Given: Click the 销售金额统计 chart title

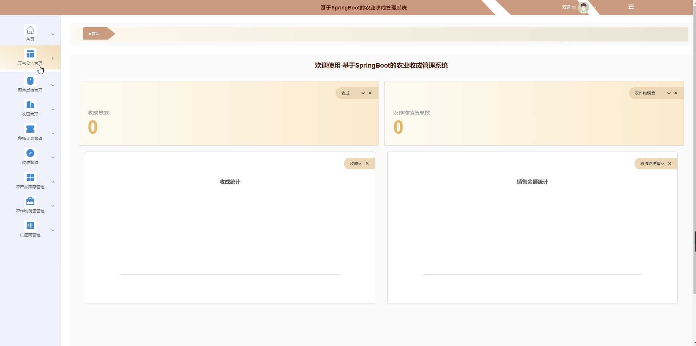Looking at the screenshot, I should [533, 182].
